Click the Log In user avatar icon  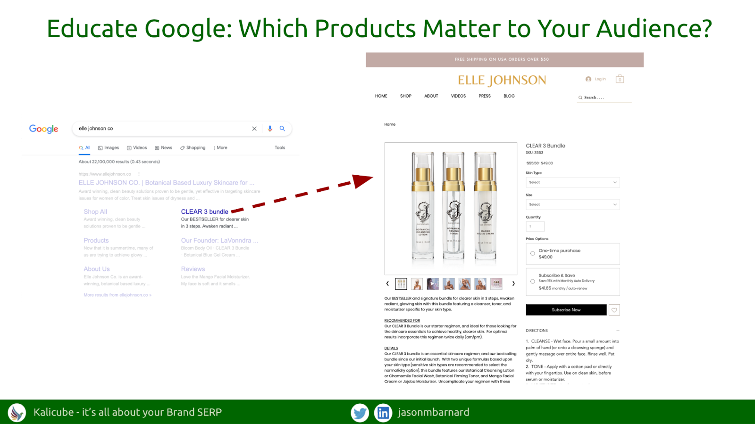point(588,79)
